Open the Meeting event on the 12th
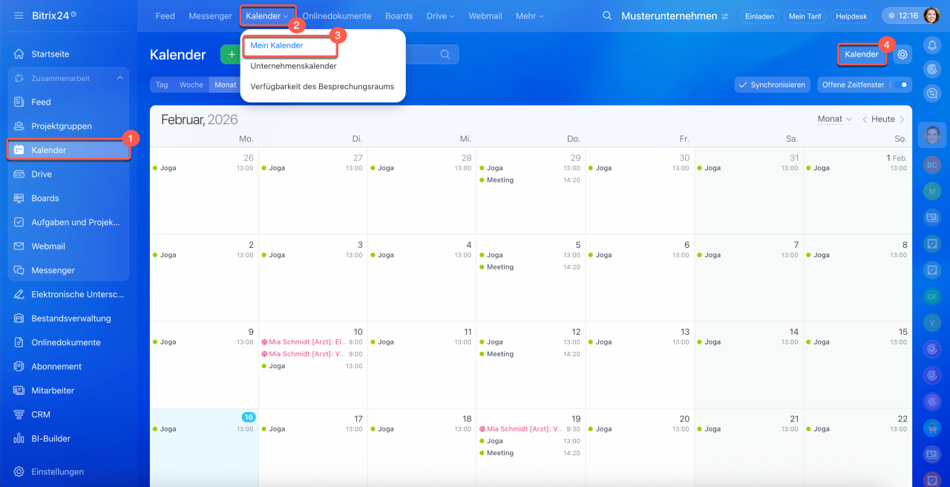 click(531, 354)
